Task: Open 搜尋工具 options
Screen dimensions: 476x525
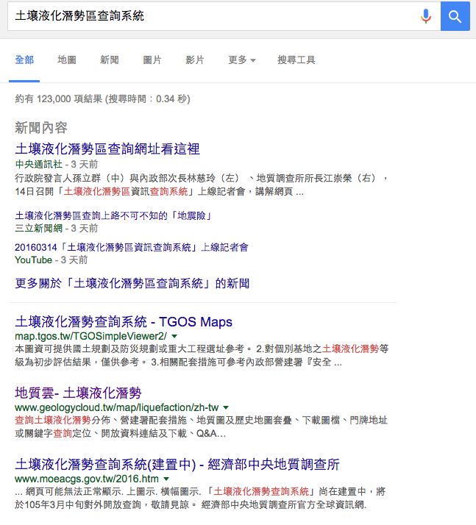Action: (296, 60)
